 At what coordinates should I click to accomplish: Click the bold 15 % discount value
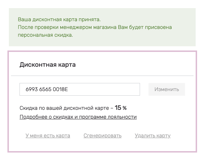point(121,108)
